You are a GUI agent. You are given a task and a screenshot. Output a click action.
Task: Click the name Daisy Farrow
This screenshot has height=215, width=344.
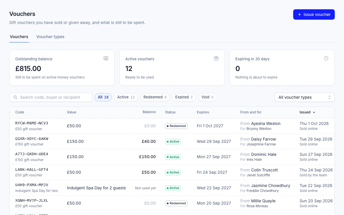pos(263,139)
